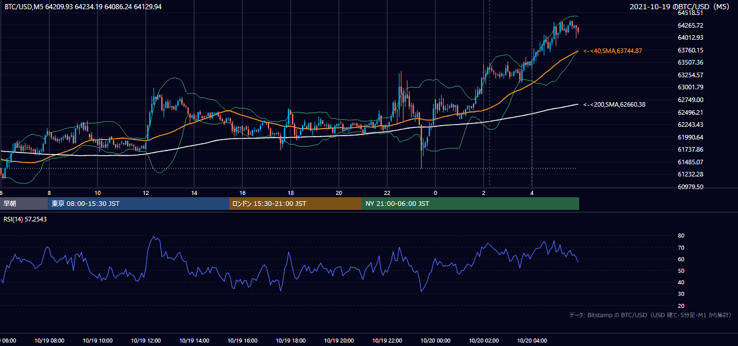
Task: Click the 61232.28 price axis value
Action: tap(690, 174)
